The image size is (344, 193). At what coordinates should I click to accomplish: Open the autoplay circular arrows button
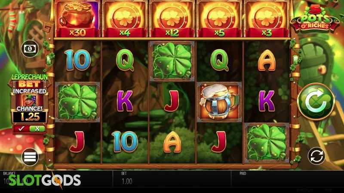pos(316,156)
